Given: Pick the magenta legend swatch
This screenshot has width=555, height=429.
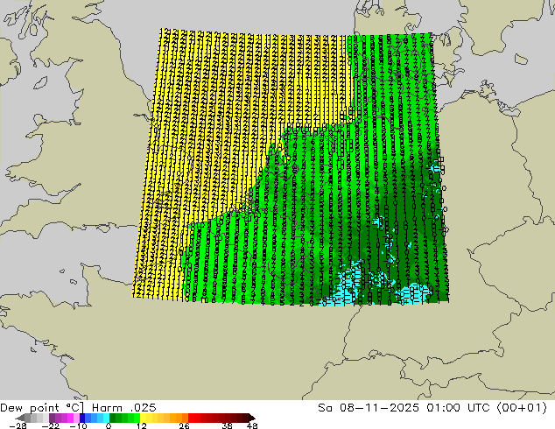Looking at the screenshot, I should coord(70,418).
